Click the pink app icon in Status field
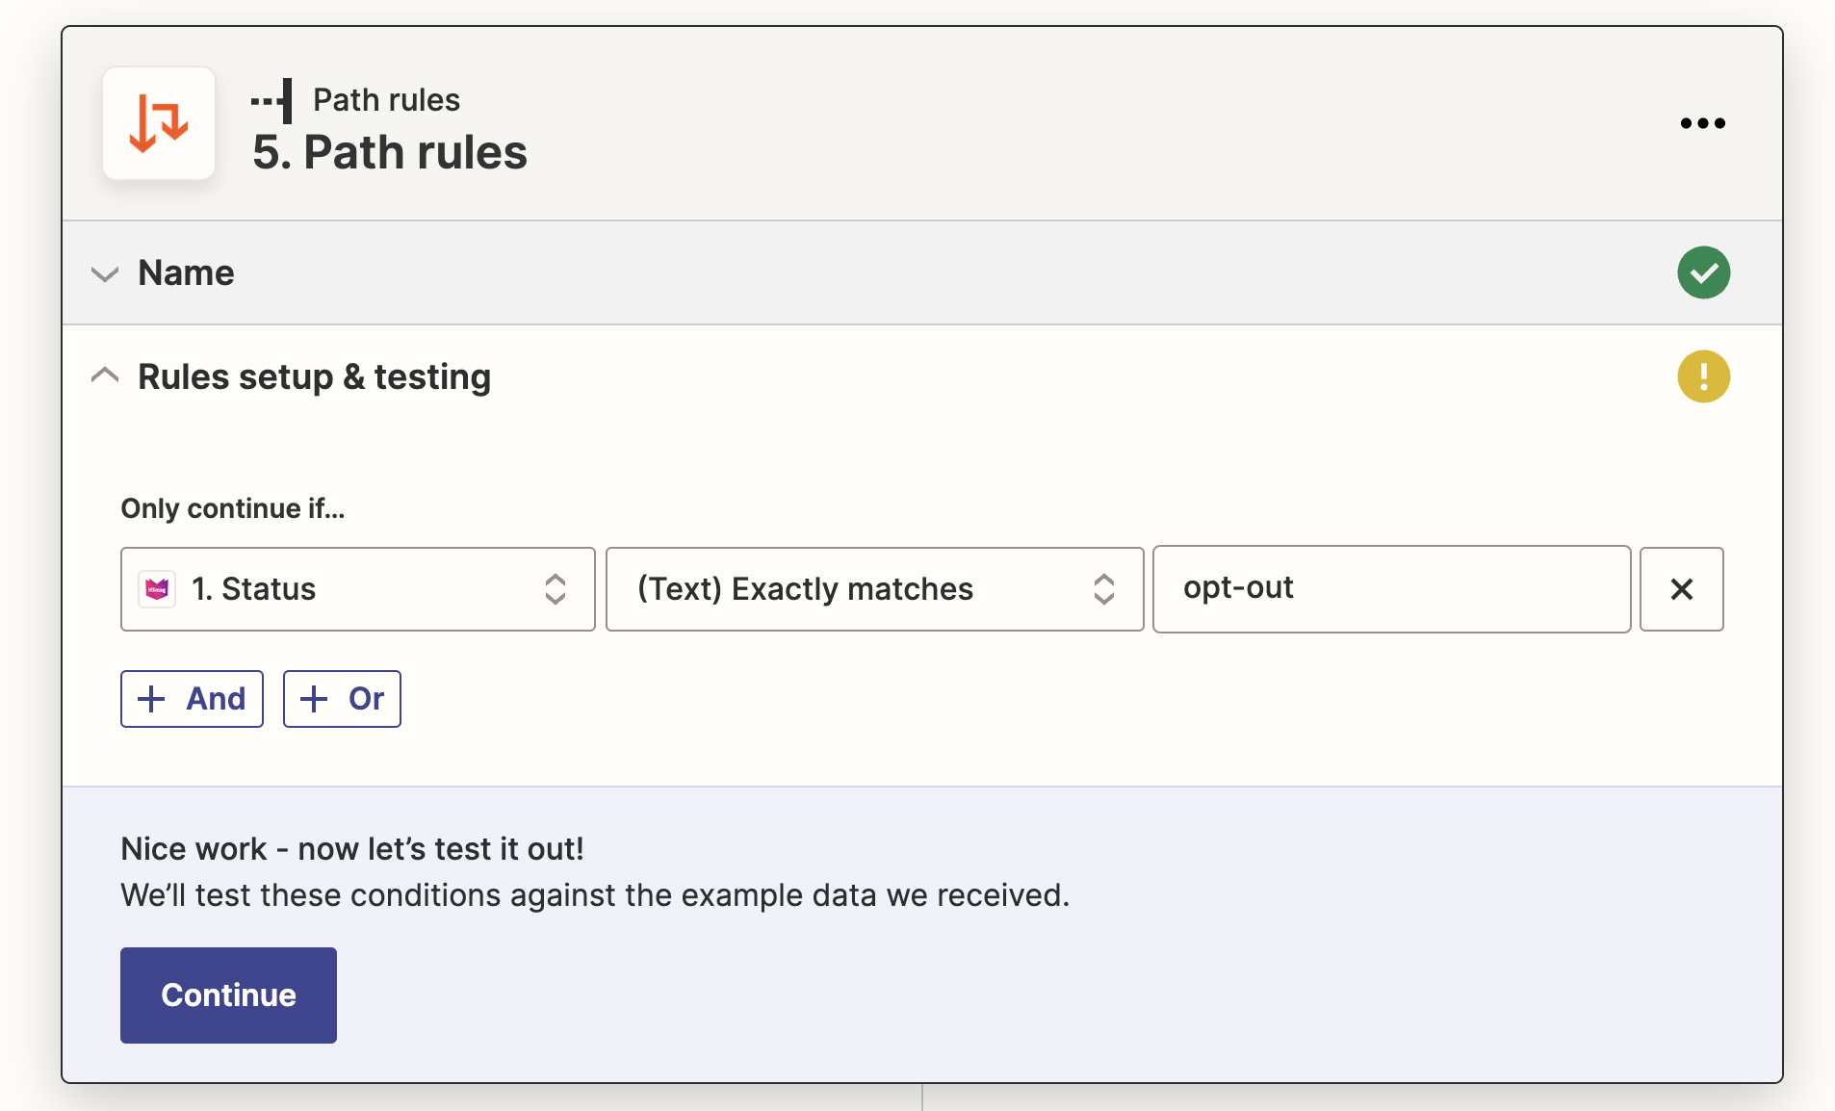 [x=157, y=589]
